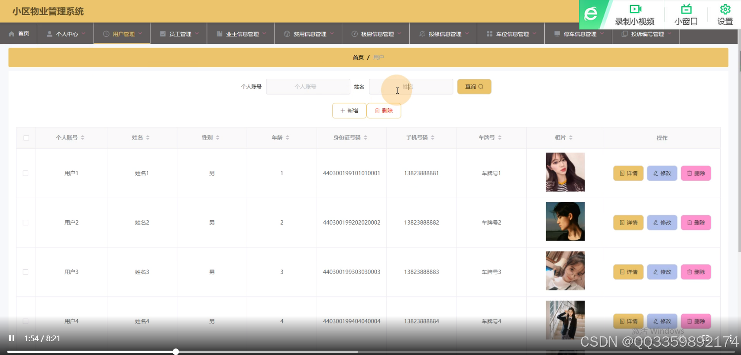Click the 个人账号 search input
This screenshot has width=741, height=355.
pyautogui.click(x=308, y=87)
